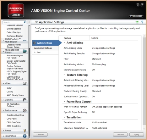Click the green pin icon
The image size is (147, 140).
pos(137,22)
